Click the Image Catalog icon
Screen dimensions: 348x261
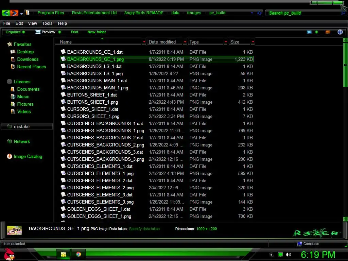[10, 156]
